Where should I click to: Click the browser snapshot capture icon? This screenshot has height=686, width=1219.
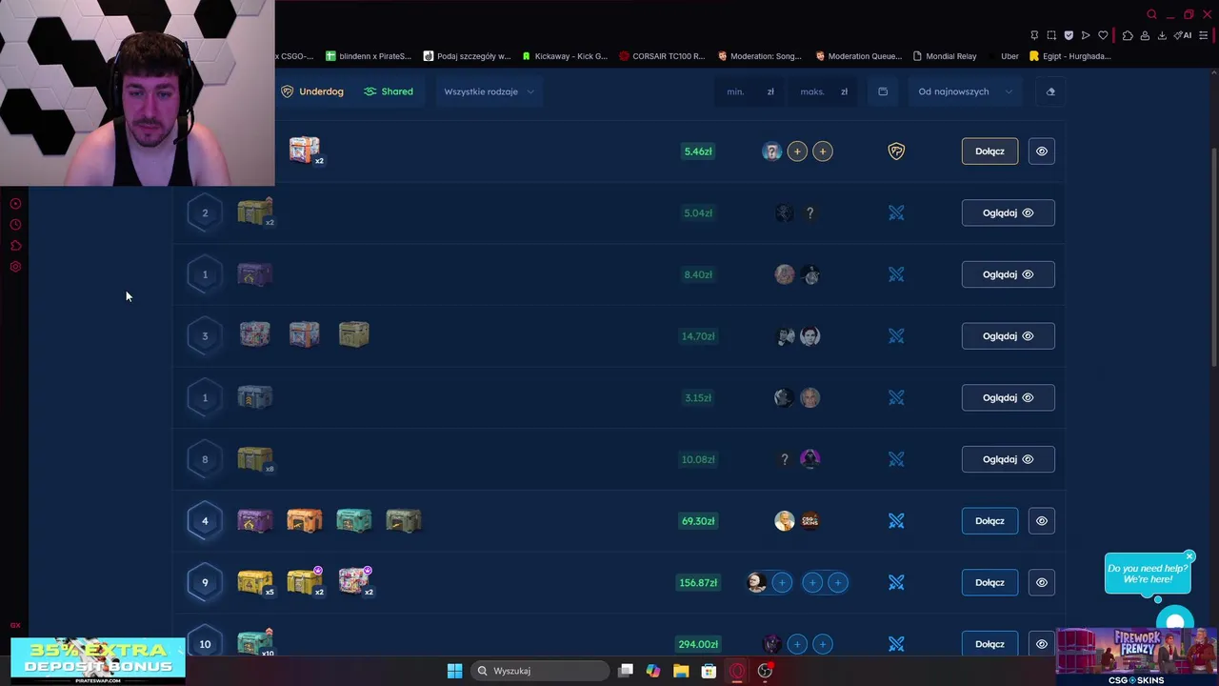1051,35
